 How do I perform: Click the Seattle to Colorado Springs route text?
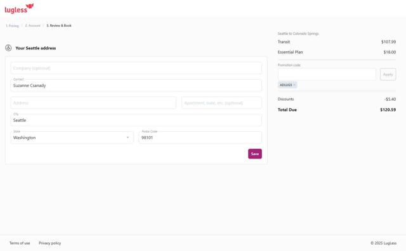[x=298, y=34]
